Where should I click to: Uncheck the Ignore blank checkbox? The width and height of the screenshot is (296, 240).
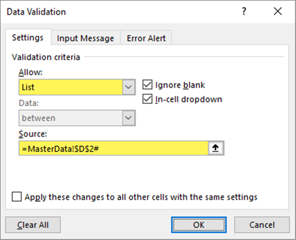pos(148,85)
